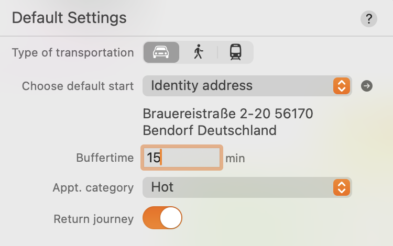This screenshot has width=393, height=246.
Task: Choose walking as transportation type
Action: click(x=198, y=52)
